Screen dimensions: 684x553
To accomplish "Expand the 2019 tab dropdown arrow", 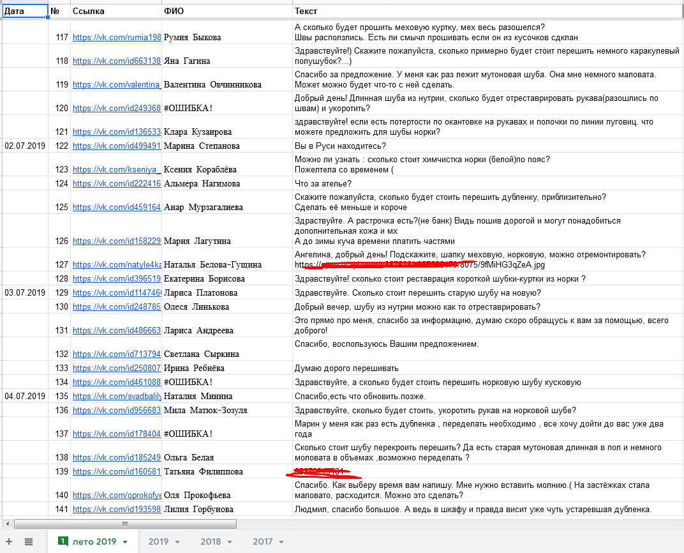I will pos(177,542).
